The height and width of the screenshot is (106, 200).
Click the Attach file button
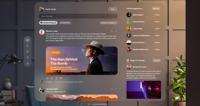65,23
